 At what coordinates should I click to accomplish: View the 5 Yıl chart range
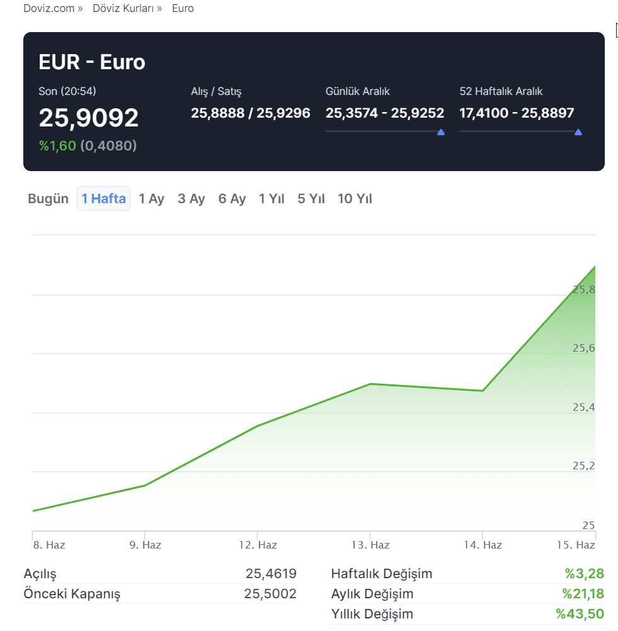pyautogui.click(x=311, y=199)
